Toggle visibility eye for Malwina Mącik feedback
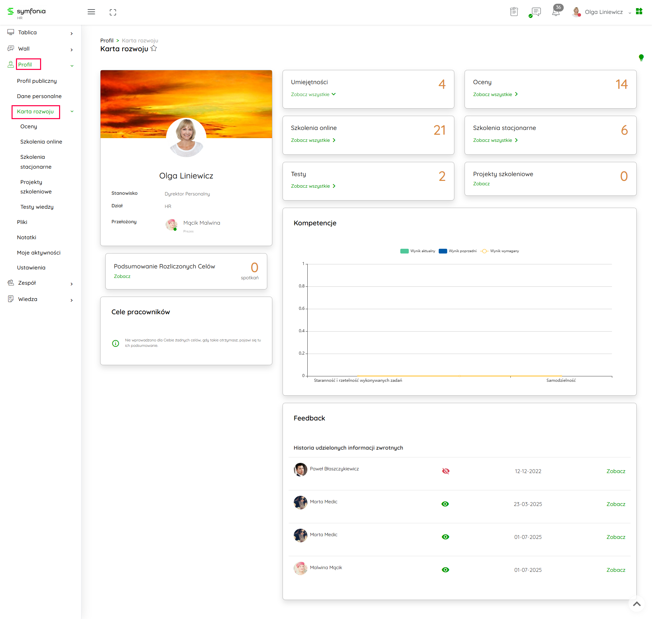Image resolution: width=652 pixels, height=619 pixels. pos(445,570)
